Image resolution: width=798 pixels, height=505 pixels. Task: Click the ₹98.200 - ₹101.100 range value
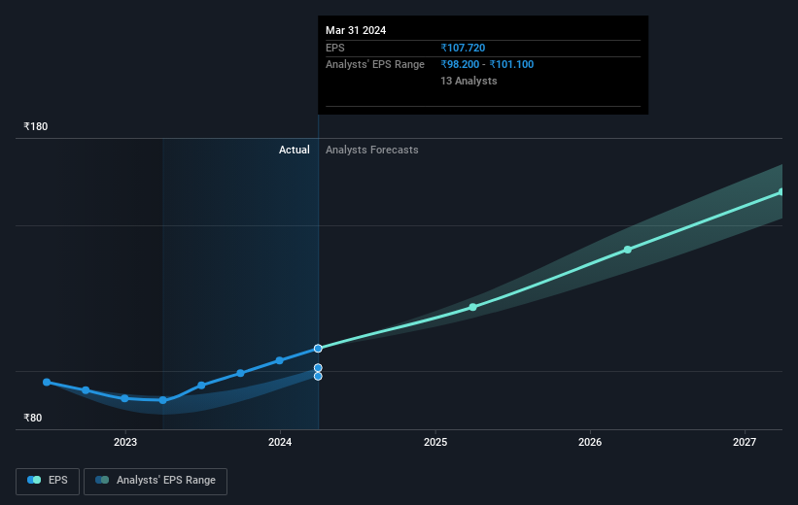tap(487, 65)
